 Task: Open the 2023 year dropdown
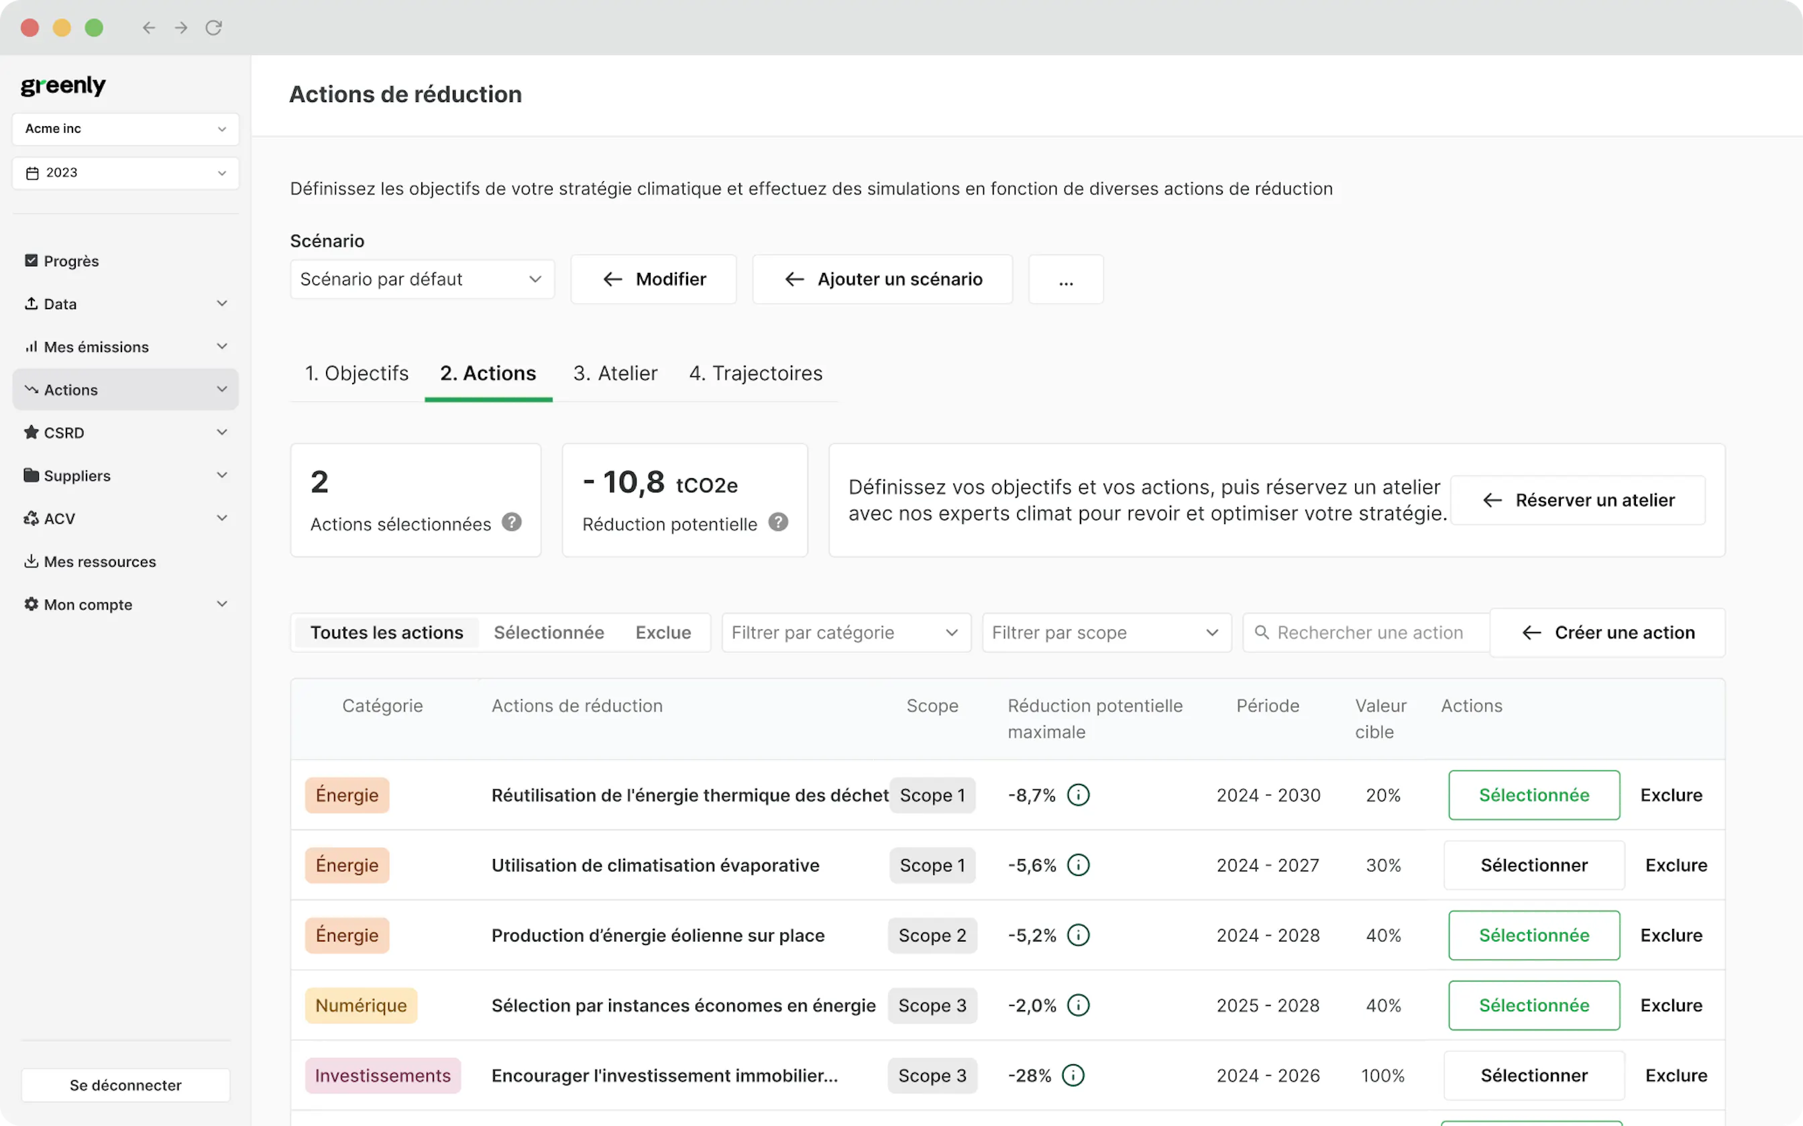pos(125,173)
